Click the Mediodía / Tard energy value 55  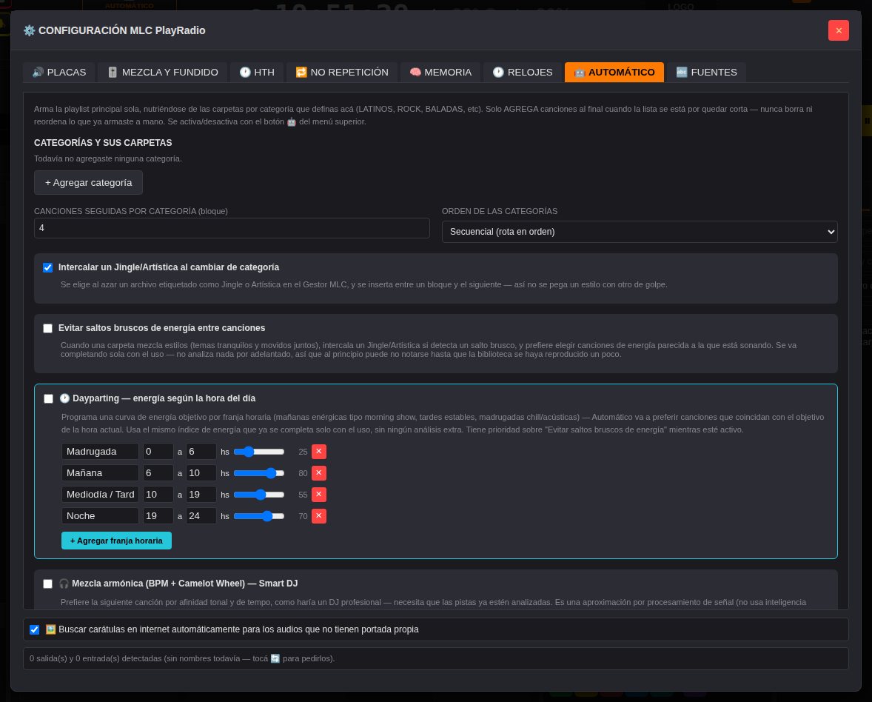click(x=303, y=495)
